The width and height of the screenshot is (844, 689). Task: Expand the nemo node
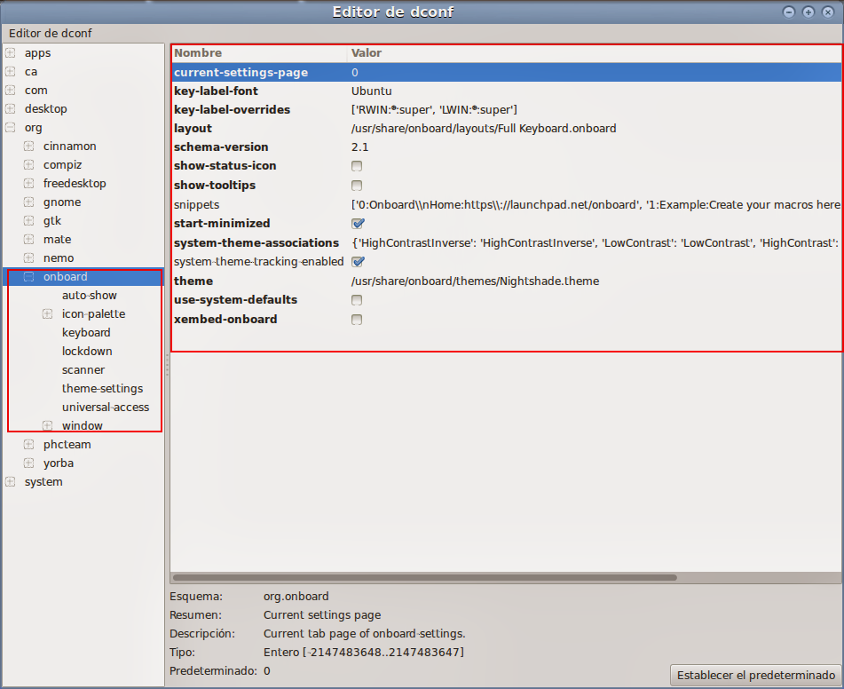[x=29, y=258]
